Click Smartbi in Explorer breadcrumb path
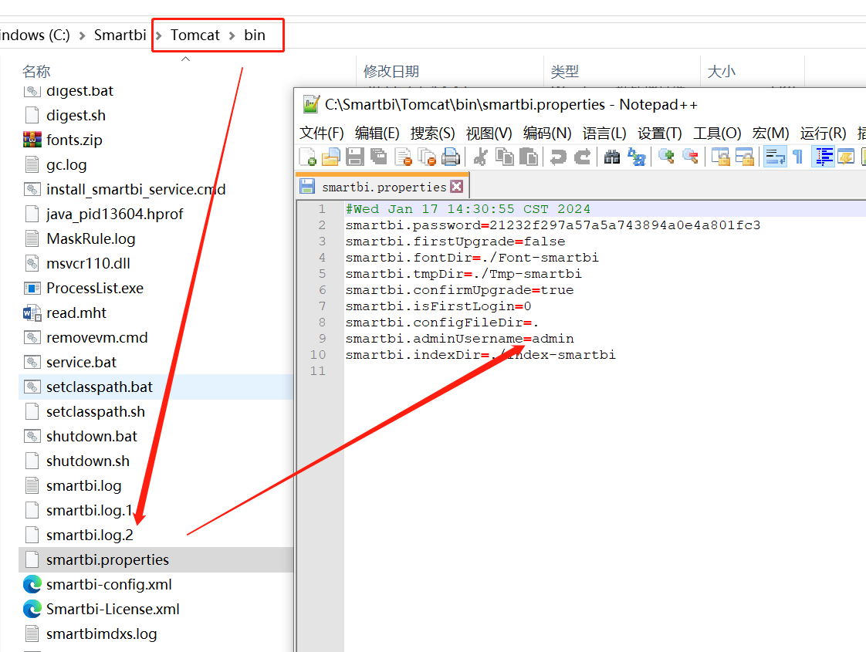 coord(120,35)
